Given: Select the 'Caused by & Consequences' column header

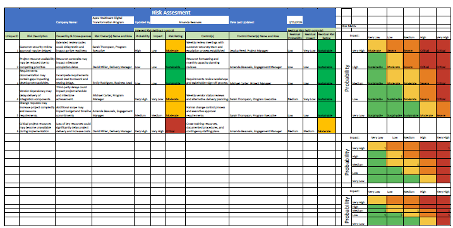Looking at the screenshot, I should coord(73,36).
